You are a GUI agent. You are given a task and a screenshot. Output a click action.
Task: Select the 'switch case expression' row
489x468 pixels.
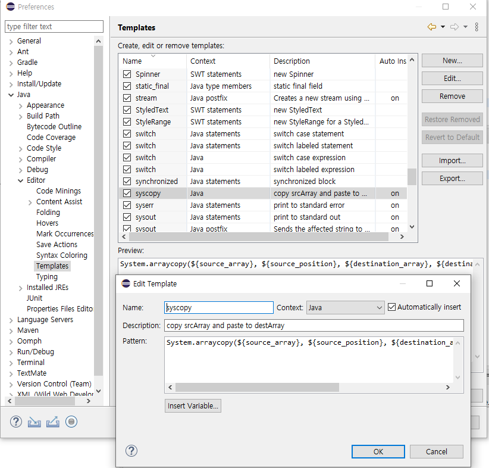(x=263, y=157)
